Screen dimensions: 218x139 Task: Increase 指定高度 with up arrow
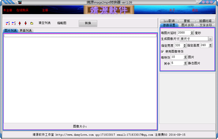click(210, 44)
